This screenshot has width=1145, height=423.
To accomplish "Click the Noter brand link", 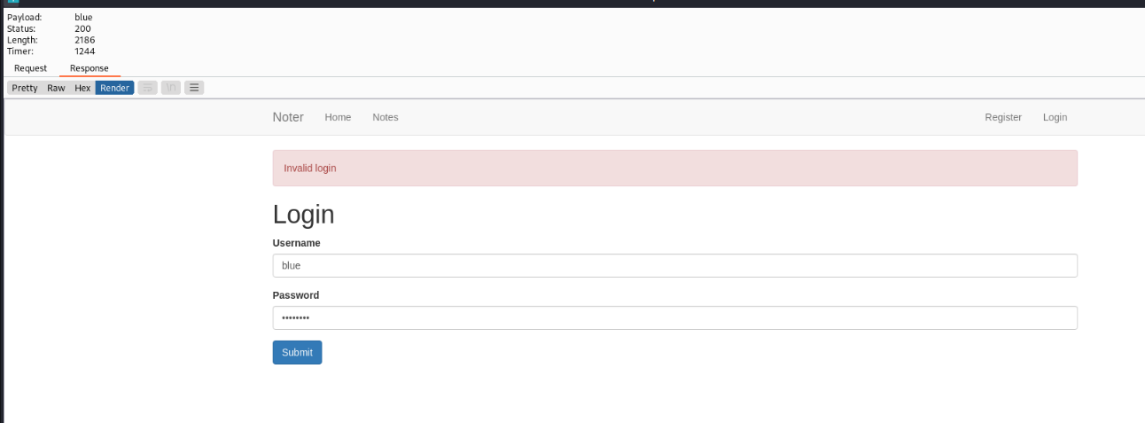I will pos(288,117).
